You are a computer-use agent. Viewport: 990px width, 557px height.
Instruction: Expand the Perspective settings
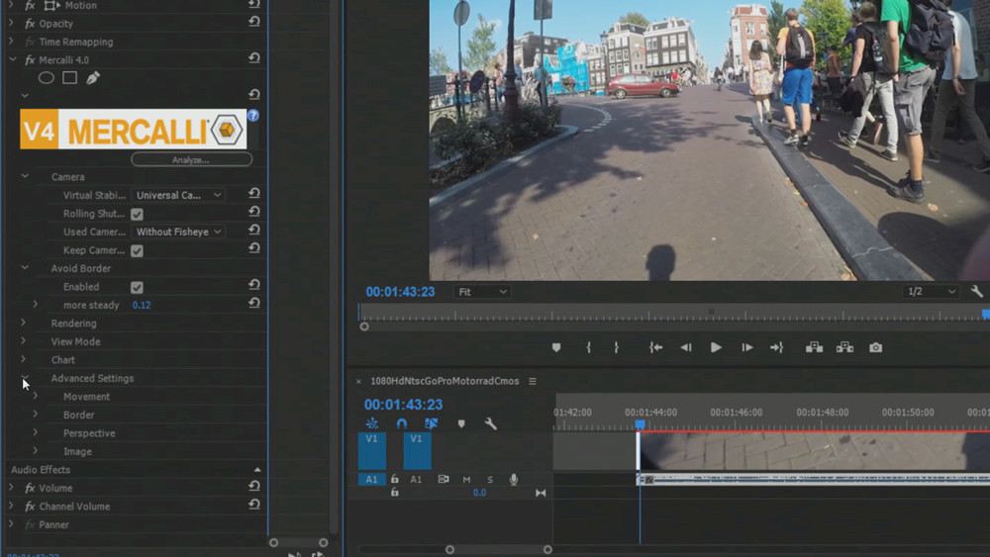36,432
